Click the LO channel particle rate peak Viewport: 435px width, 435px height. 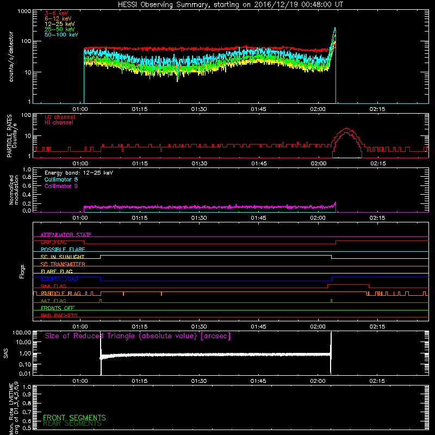pyautogui.click(x=346, y=128)
